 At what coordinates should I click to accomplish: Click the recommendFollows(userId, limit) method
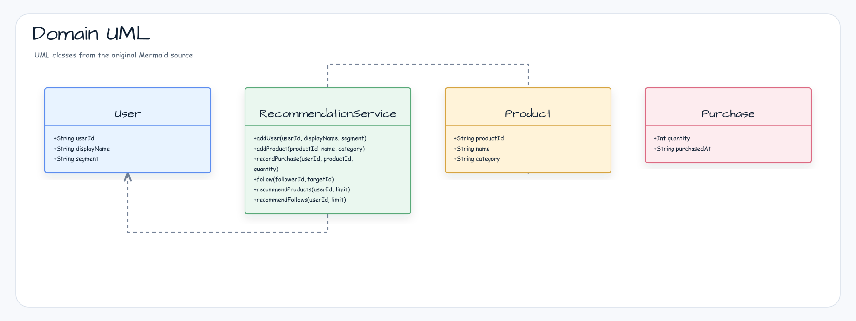click(x=300, y=200)
